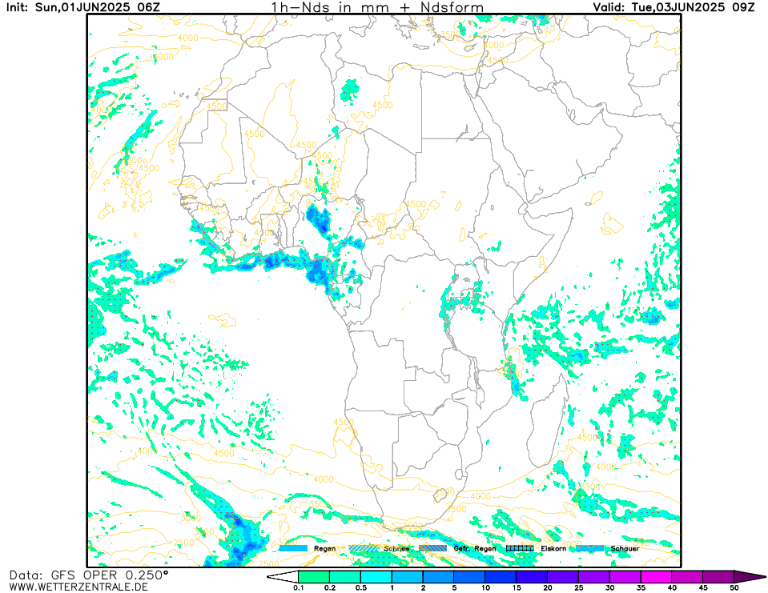Pick the 25–30 colorbar segment
The image size is (768, 593).
click(594, 577)
